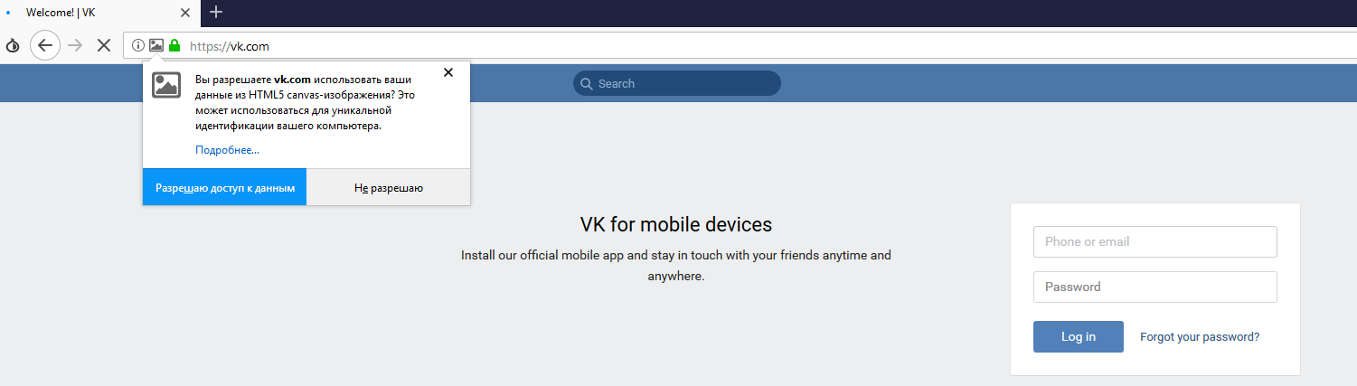Close the Welcome! | VK tab

[185, 13]
